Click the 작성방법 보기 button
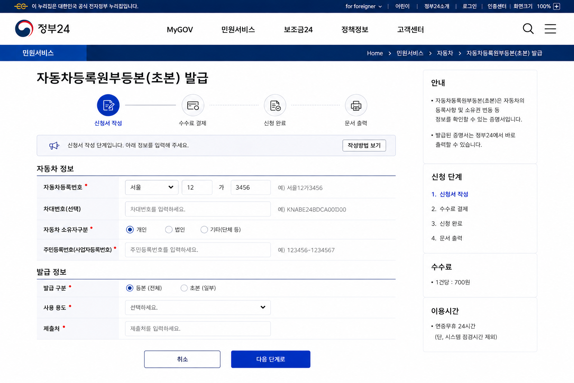The image size is (574, 383). 364,145
